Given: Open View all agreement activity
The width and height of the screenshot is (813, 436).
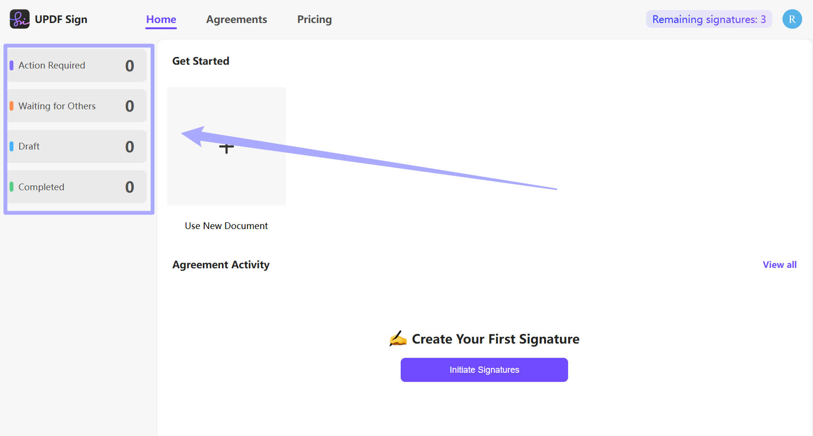Looking at the screenshot, I should 779,264.
